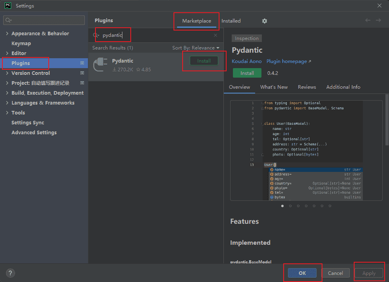Click the plugin search field containing pydantic
The width and height of the screenshot is (389, 282).
coord(156,35)
